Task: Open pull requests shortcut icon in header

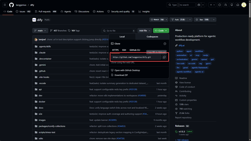Action: [225, 5]
